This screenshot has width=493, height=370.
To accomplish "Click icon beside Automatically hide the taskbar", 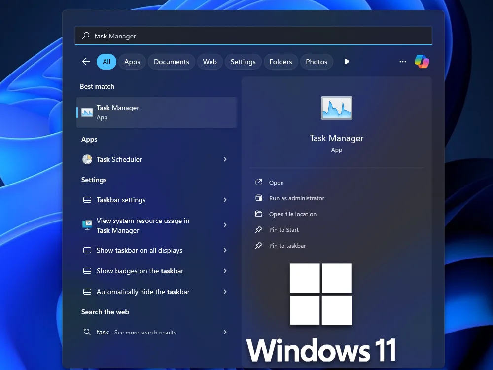I will (x=87, y=292).
